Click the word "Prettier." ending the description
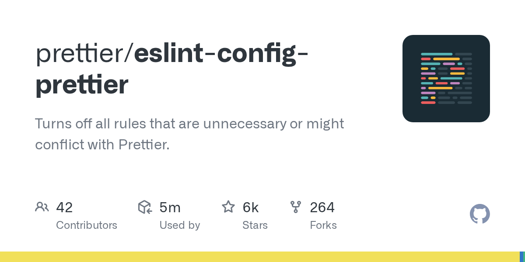Image resolution: width=525 pixels, height=262 pixels. [x=144, y=145]
